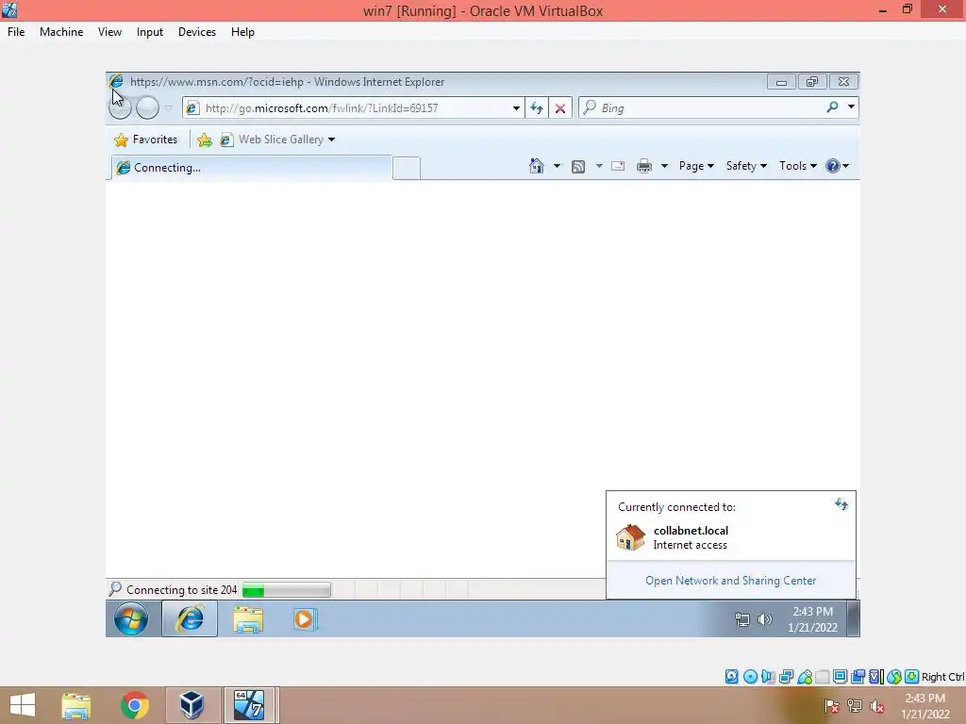Click the IE Help question mark icon
Image resolution: width=966 pixels, height=724 pixels.
(833, 166)
